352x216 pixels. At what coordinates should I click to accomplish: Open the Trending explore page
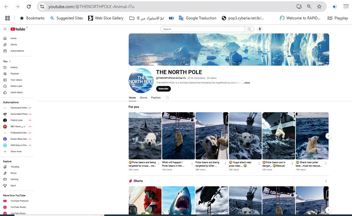click(x=15, y=167)
